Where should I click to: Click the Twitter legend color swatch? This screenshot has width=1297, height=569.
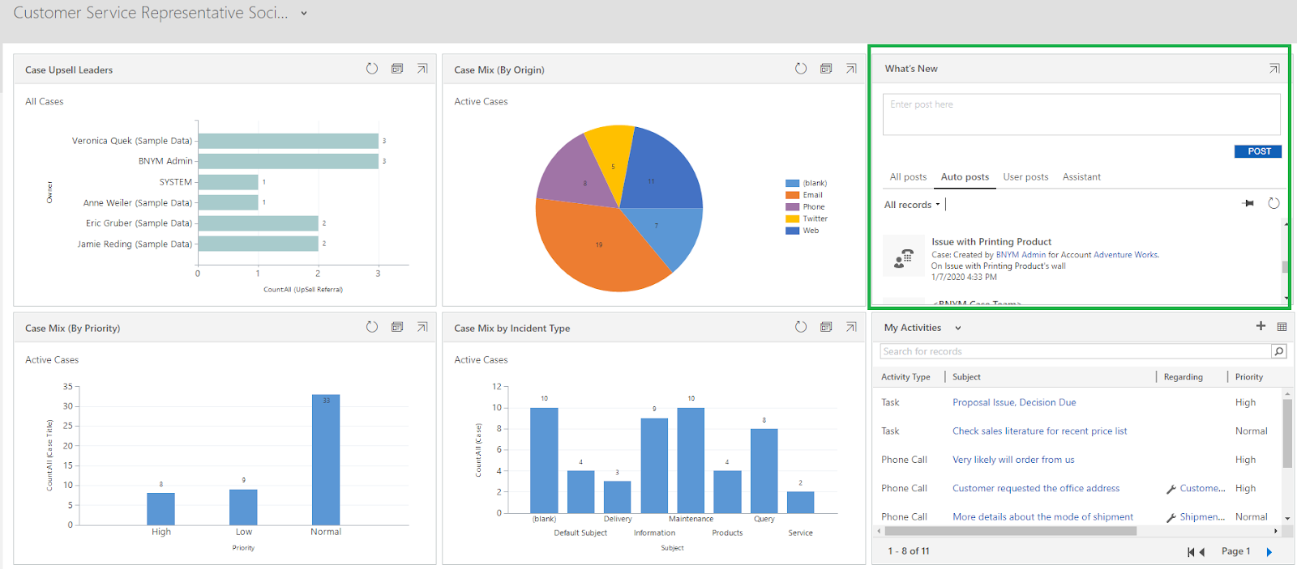pos(792,219)
